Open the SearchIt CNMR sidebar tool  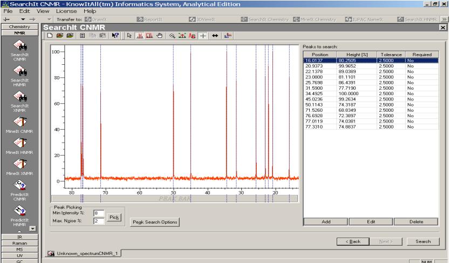pos(19,50)
